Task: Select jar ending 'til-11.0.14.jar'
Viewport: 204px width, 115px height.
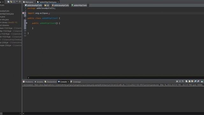Action: (x=11, y=37)
